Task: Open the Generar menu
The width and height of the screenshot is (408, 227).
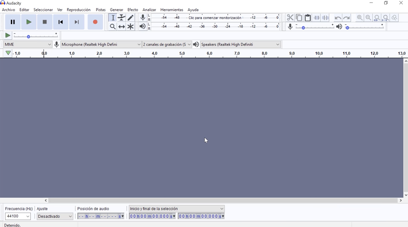Action: point(117,10)
